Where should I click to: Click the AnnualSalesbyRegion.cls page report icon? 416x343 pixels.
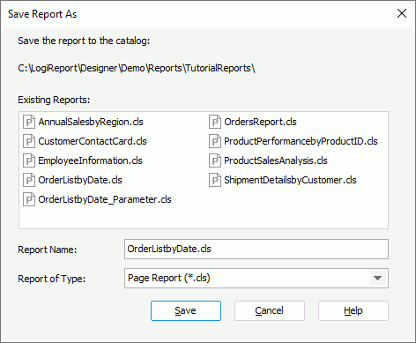tap(29, 122)
